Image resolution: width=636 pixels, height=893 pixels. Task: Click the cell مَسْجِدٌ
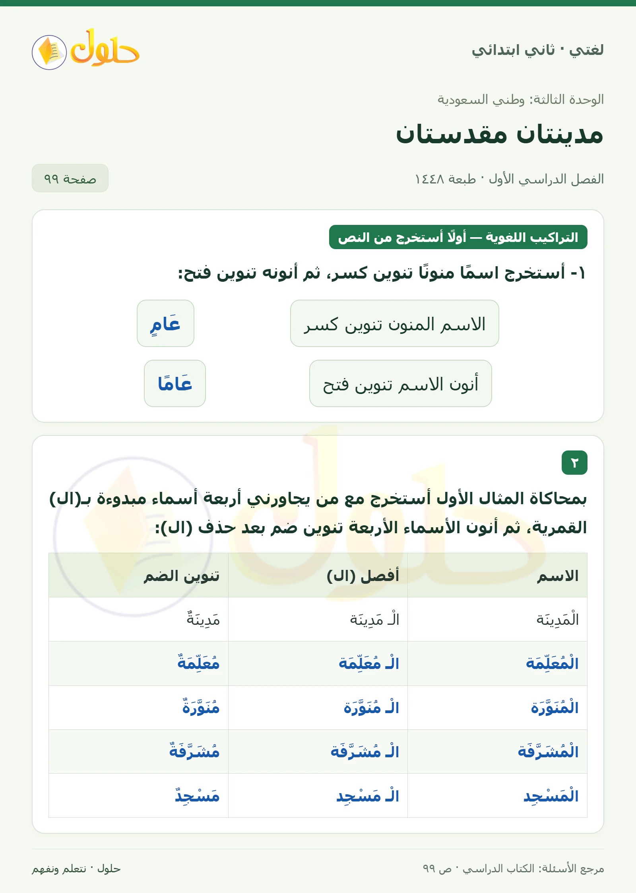[138, 796]
